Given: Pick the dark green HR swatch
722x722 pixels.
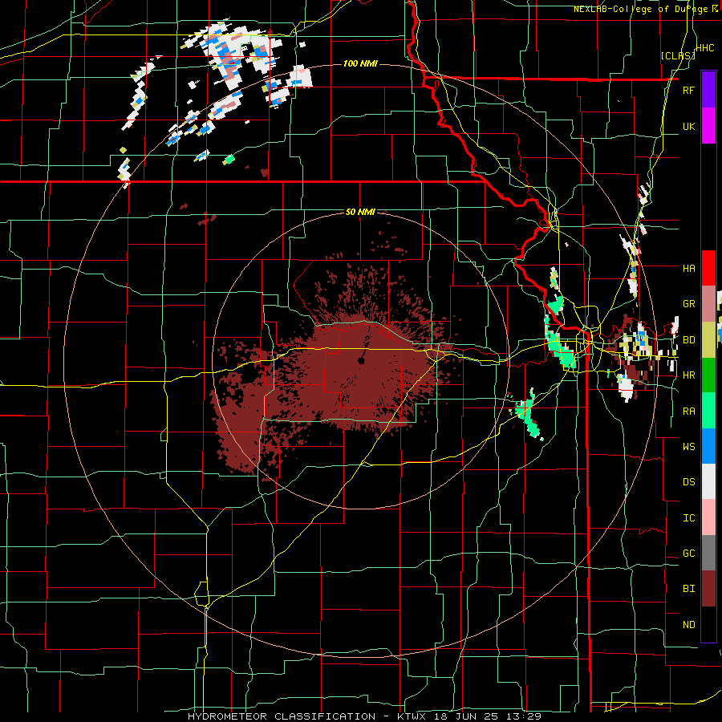Looking at the screenshot, I should tap(708, 375).
